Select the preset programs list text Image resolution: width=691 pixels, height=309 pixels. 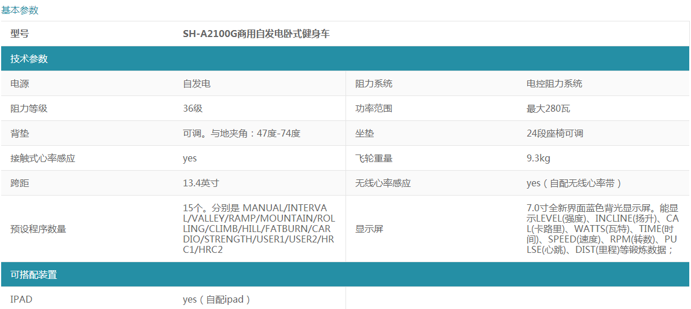(x=258, y=229)
